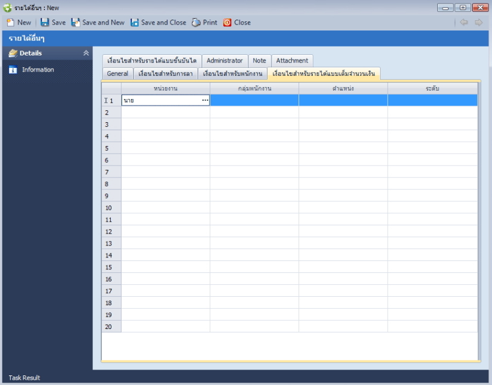Click the New document icon in toolbar
The width and height of the screenshot is (492, 385).
[x=11, y=23]
